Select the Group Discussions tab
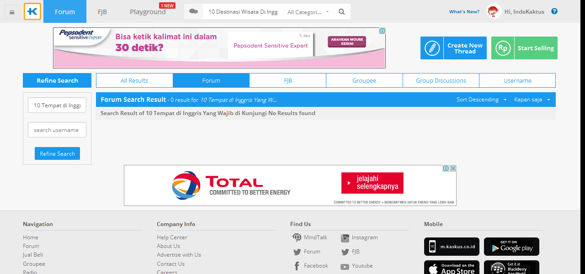 [x=441, y=80]
